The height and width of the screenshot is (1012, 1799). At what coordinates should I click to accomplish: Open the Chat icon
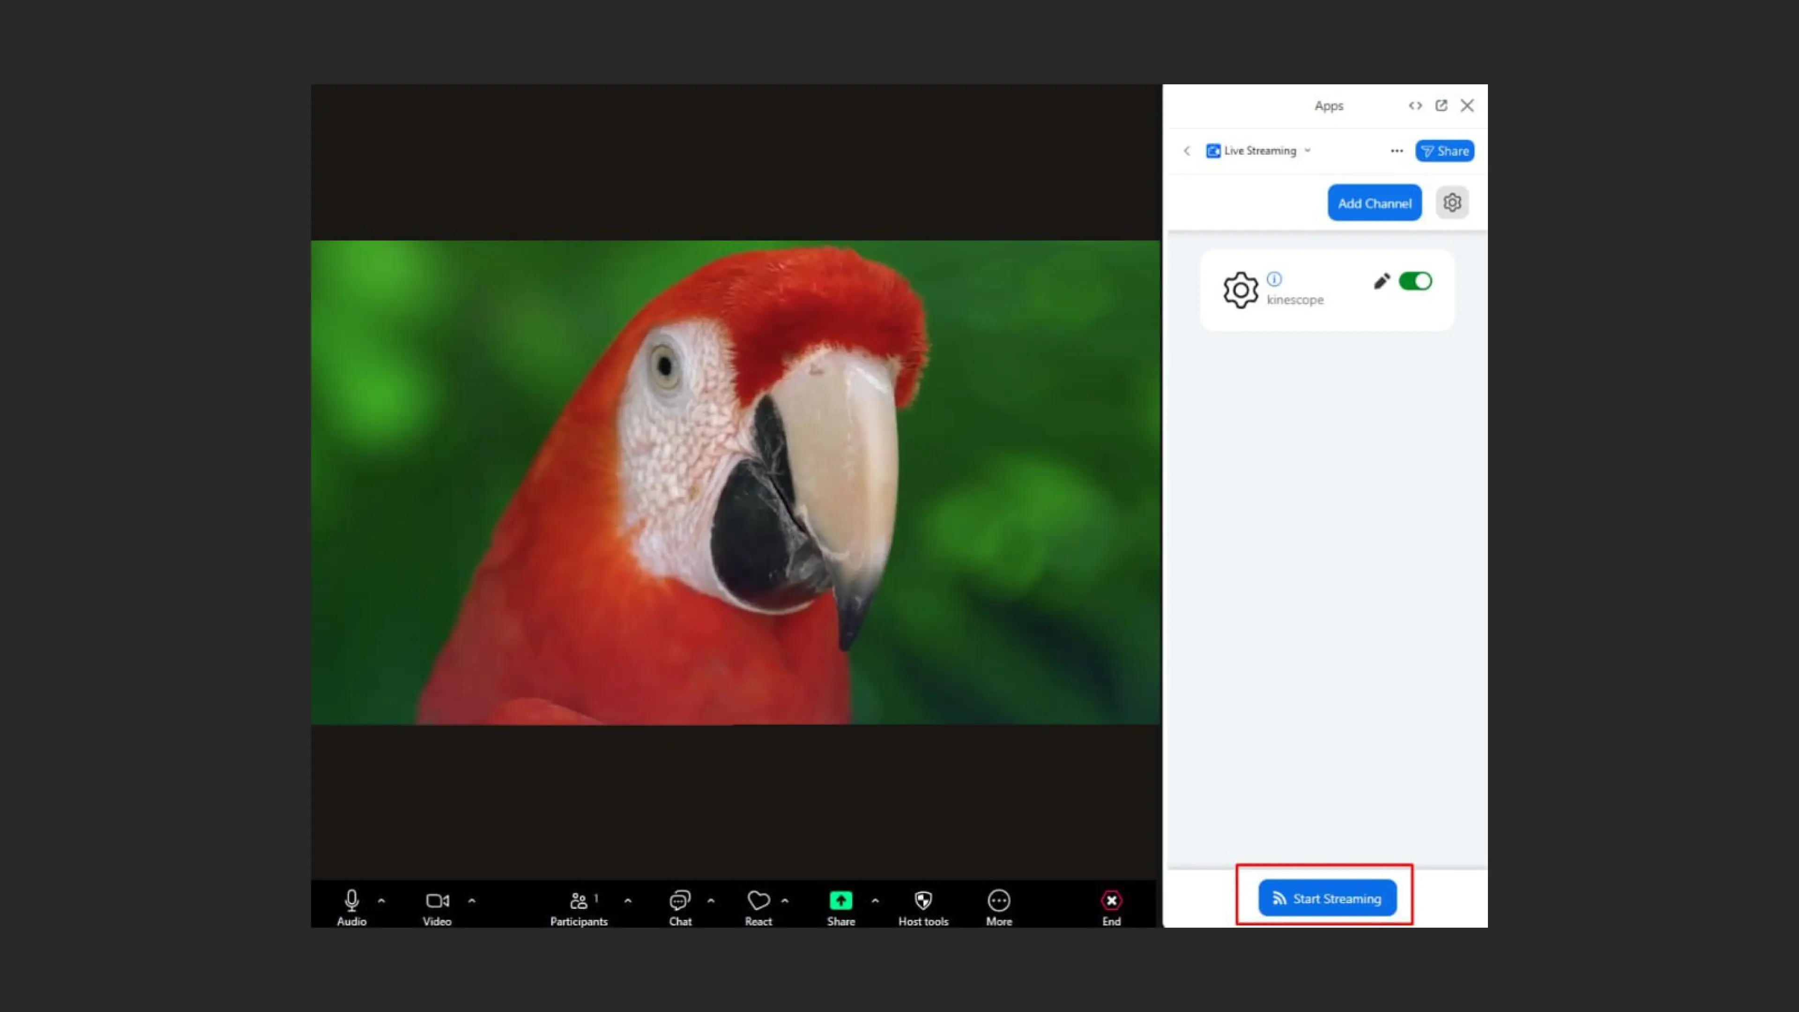[679, 900]
